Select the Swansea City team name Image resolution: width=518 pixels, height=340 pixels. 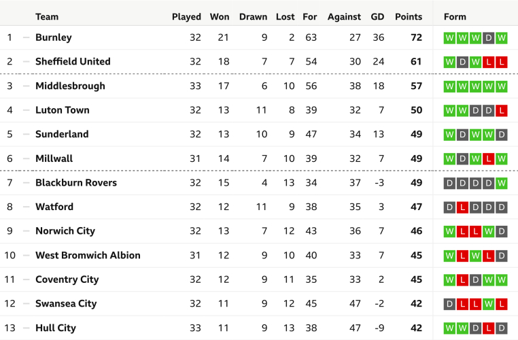[x=66, y=304]
